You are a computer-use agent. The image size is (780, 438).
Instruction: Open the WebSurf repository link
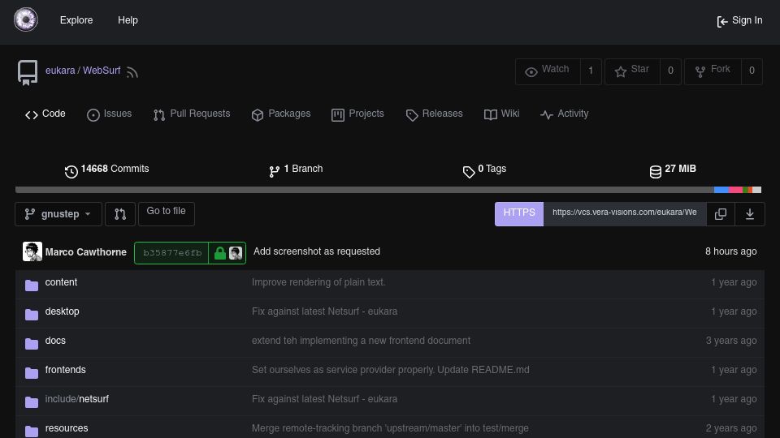click(102, 71)
